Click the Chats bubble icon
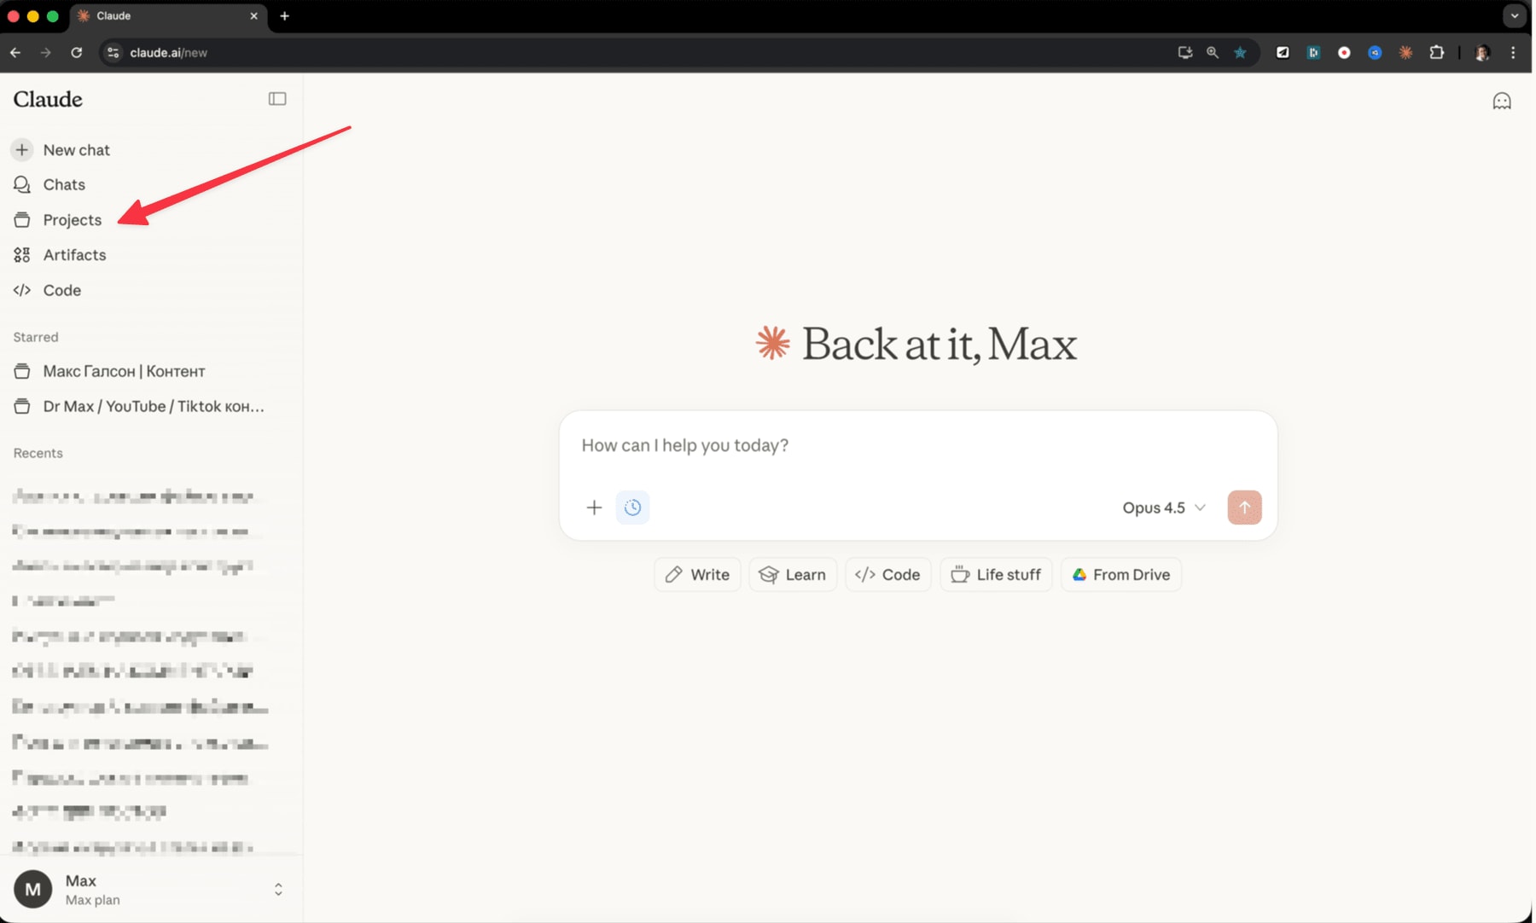 point(22,185)
